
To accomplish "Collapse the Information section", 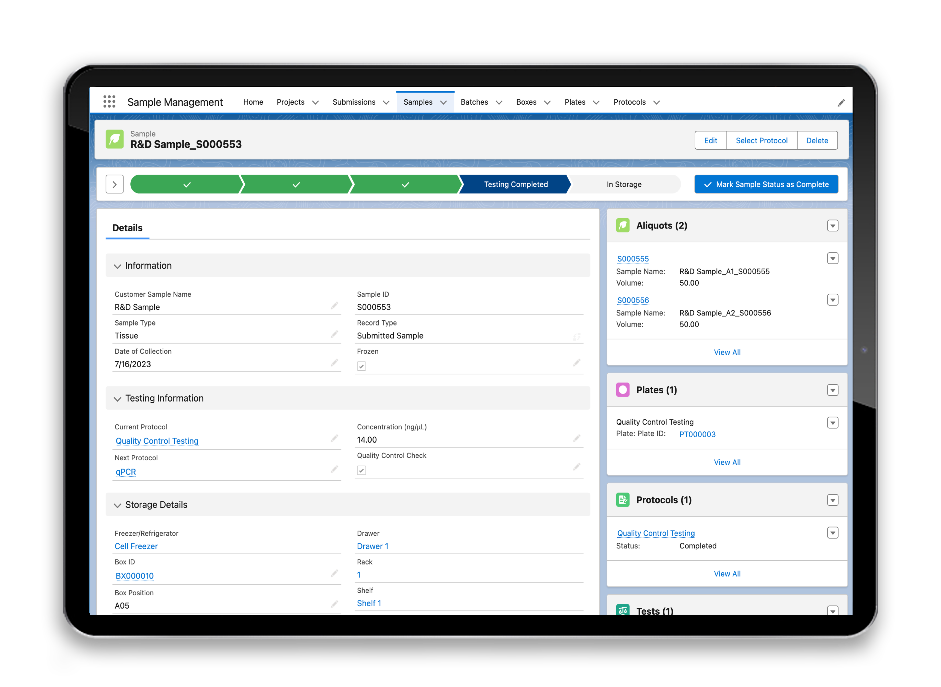I will tap(117, 266).
